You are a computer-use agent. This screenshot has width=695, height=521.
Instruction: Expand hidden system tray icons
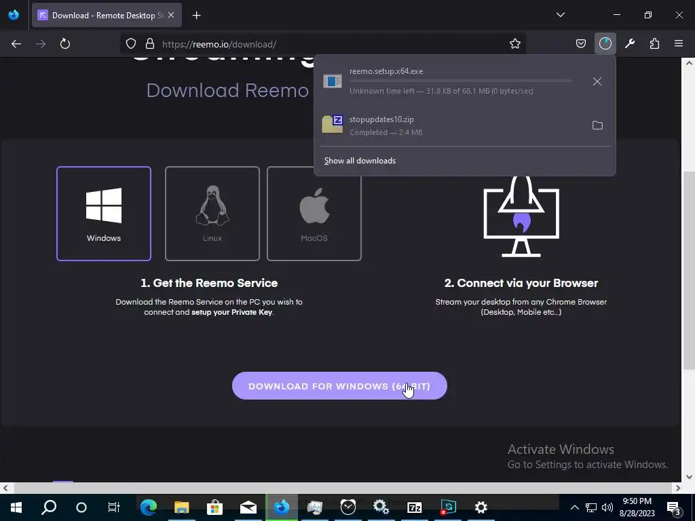click(x=574, y=507)
